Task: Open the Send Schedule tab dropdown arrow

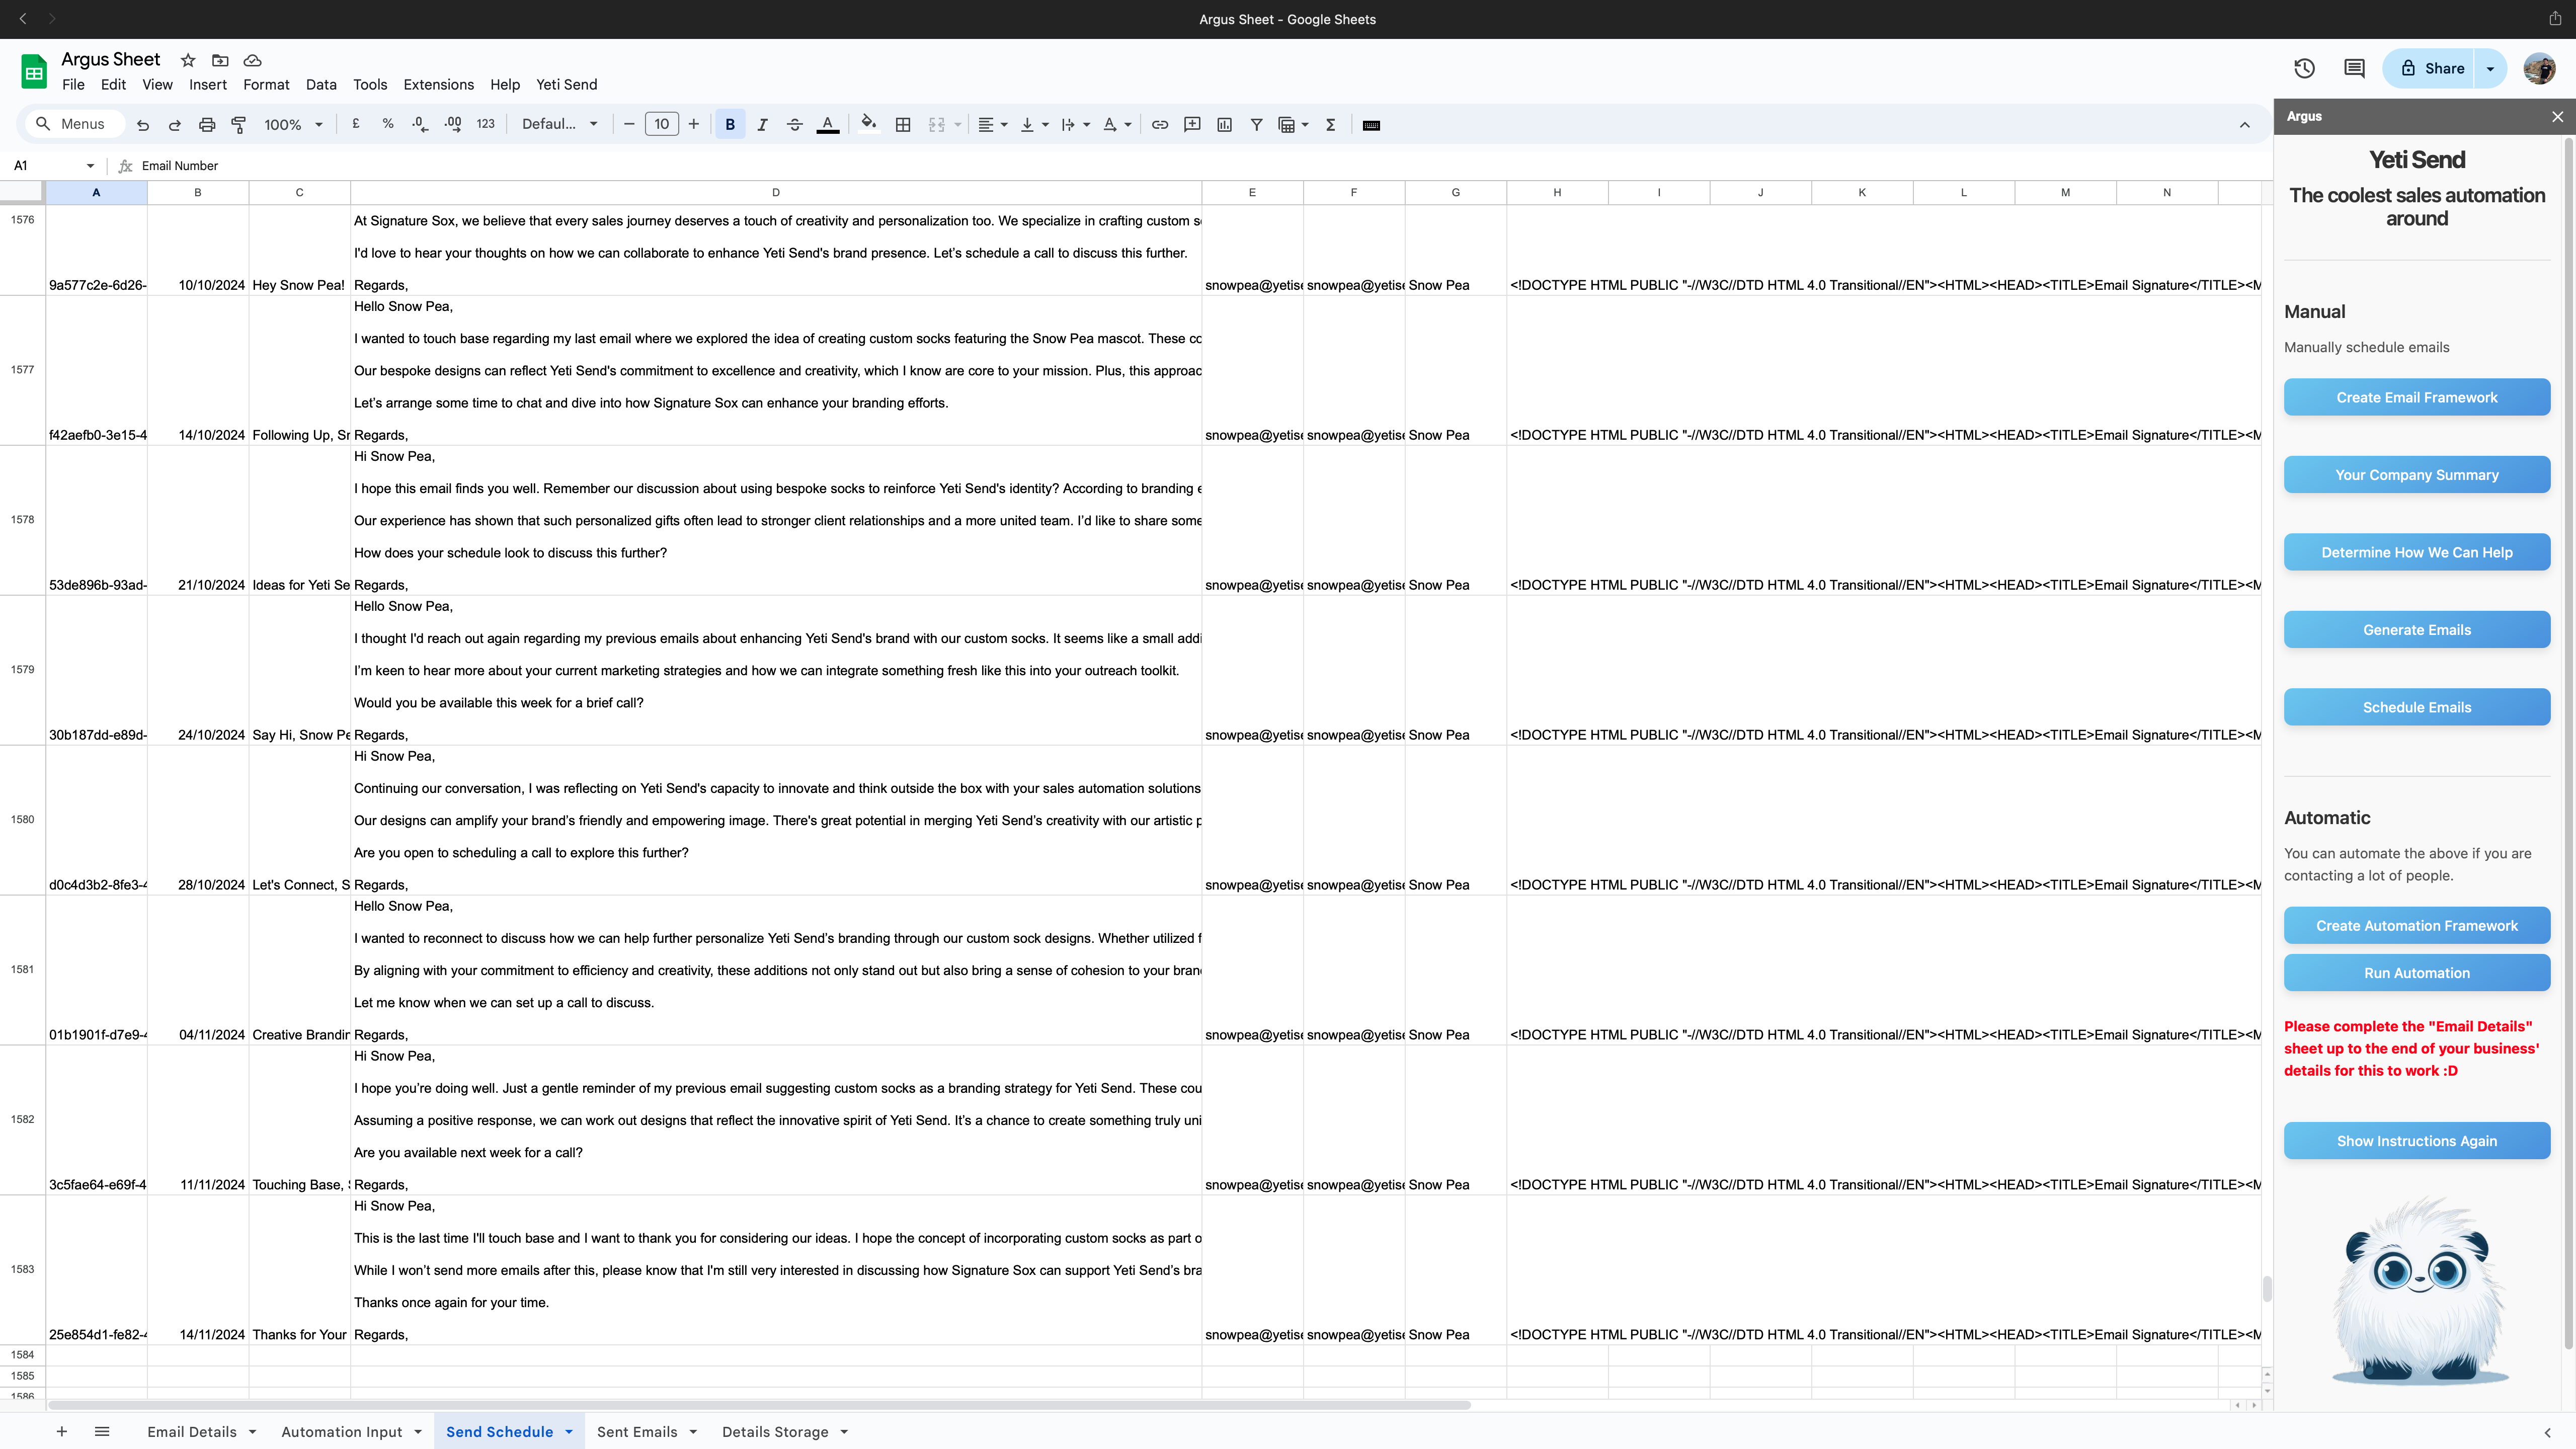Action: click(x=569, y=1432)
